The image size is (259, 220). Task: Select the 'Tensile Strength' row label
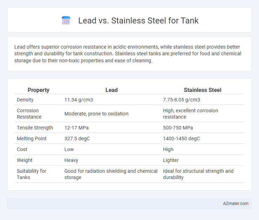pyautogui.click(x=35, y=128)
